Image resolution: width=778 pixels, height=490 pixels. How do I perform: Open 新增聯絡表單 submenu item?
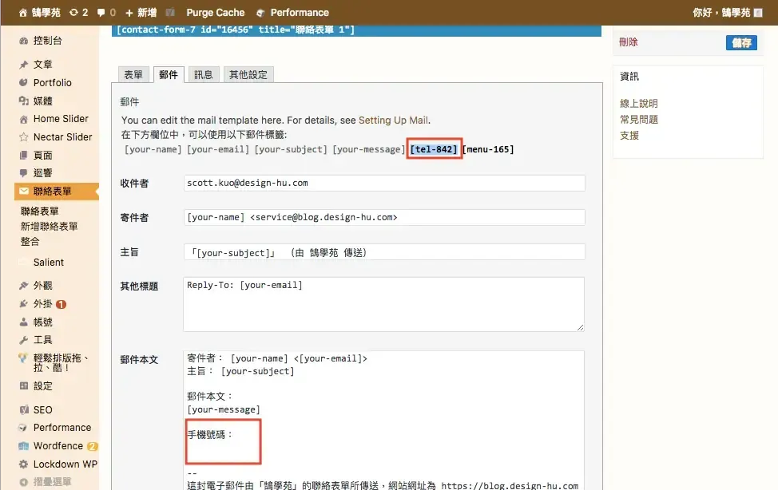(x=49, y=226)
